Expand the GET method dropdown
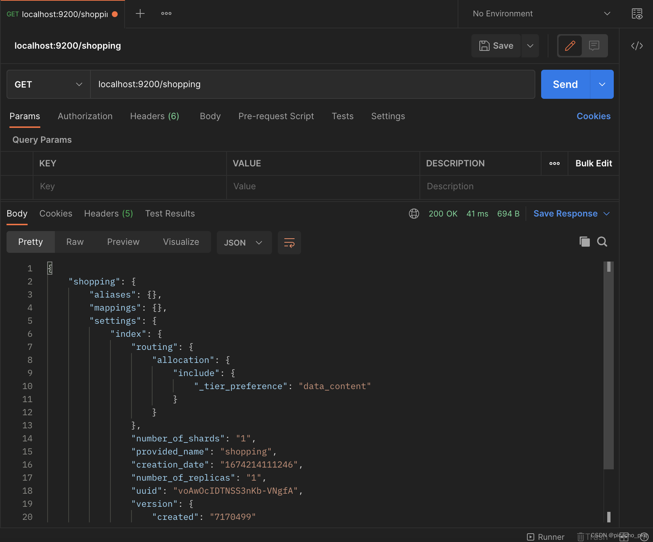Screen dimensions: 653x542 [x=48, y=84]
